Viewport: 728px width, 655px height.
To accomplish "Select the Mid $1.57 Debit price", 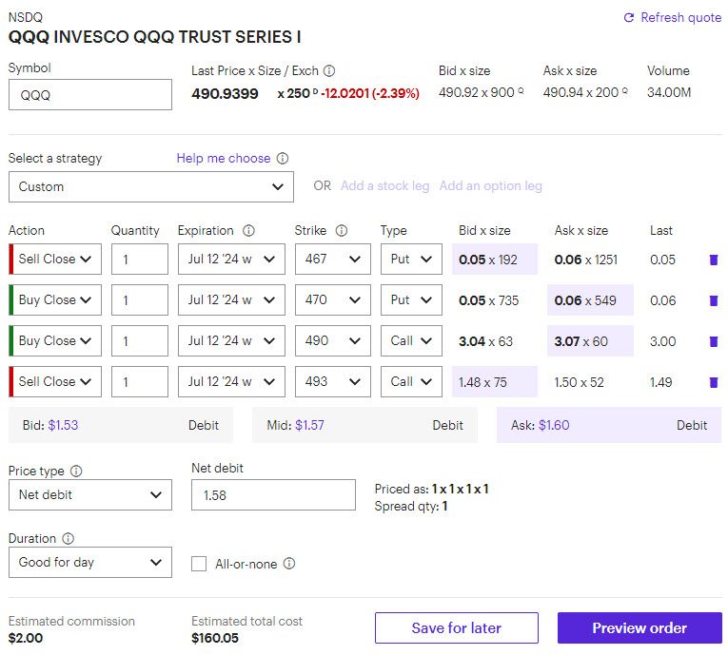I will 364,425.
